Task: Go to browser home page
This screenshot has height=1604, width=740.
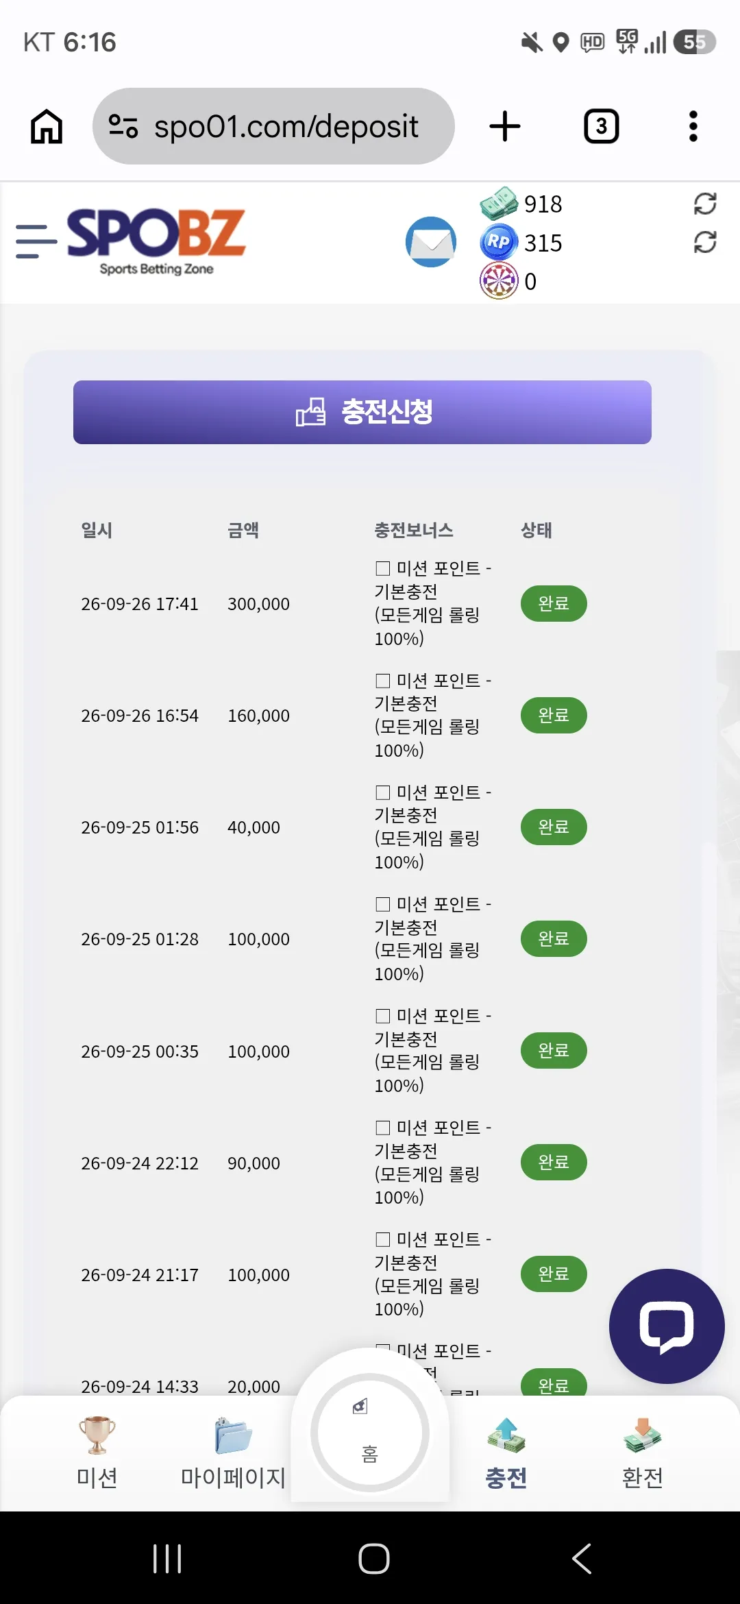Action: pyautogui.click(x=47, y=126)
